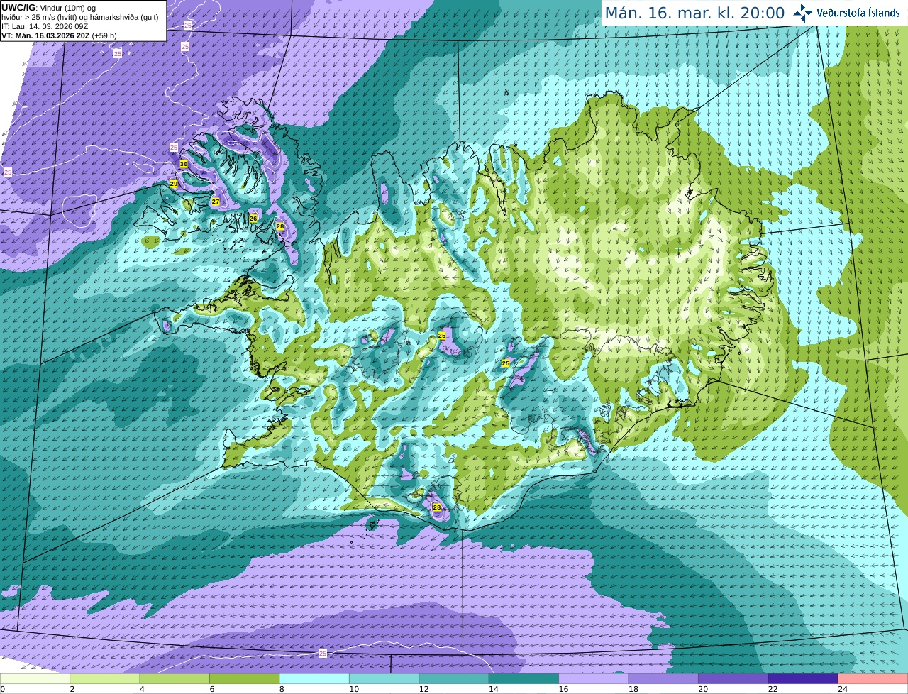
Task: Pick the pink above-24 m/s legend swatch
Action: [x=873, y=679]
